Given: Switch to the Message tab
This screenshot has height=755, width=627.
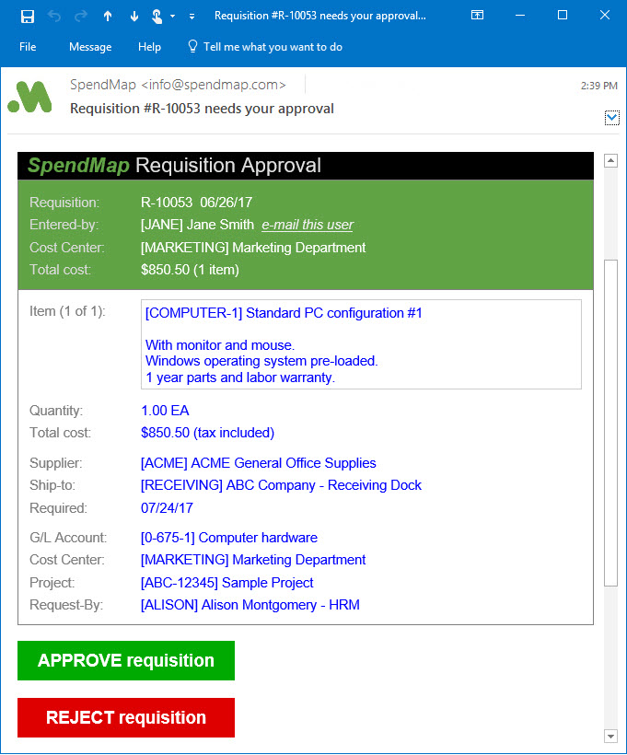Looking at the screenshot, I should 90,47.
